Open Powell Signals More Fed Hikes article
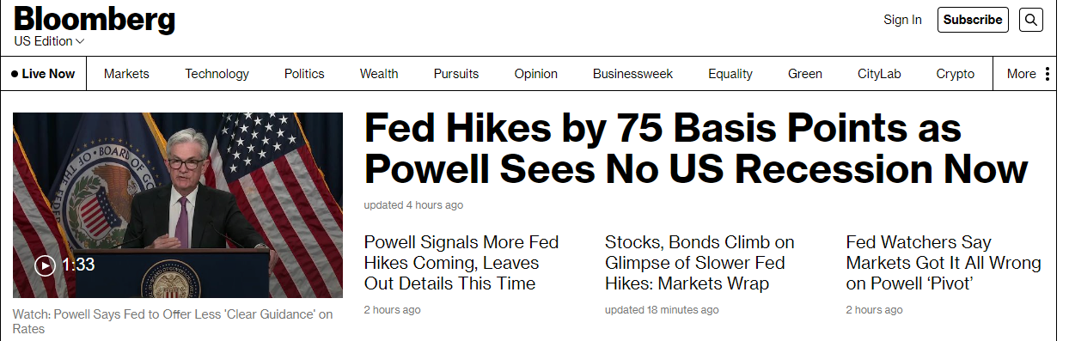The height and width of the screenshot is (341, 1069). pyautogui.click(x=461, y=263)
